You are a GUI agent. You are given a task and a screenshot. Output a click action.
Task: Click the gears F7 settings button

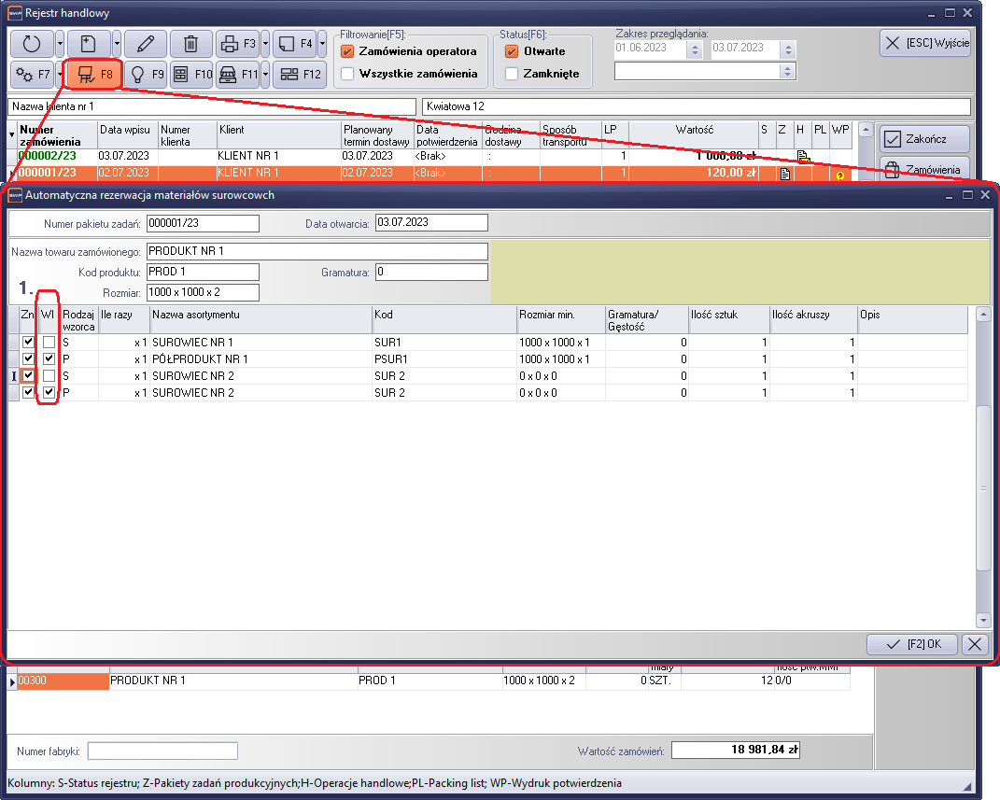(x=32, y=74)
